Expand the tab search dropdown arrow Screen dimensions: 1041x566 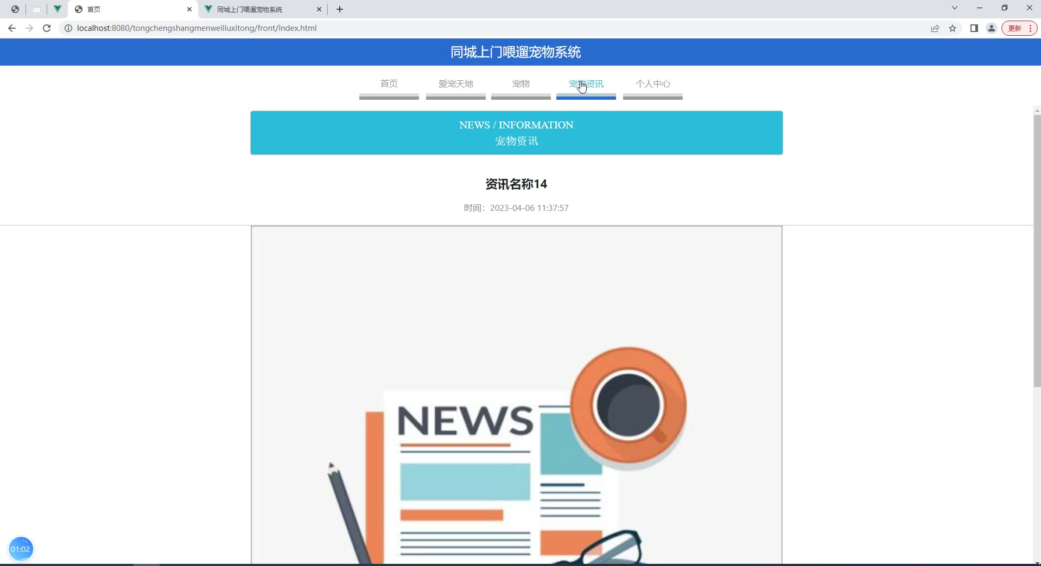[955, 8]
